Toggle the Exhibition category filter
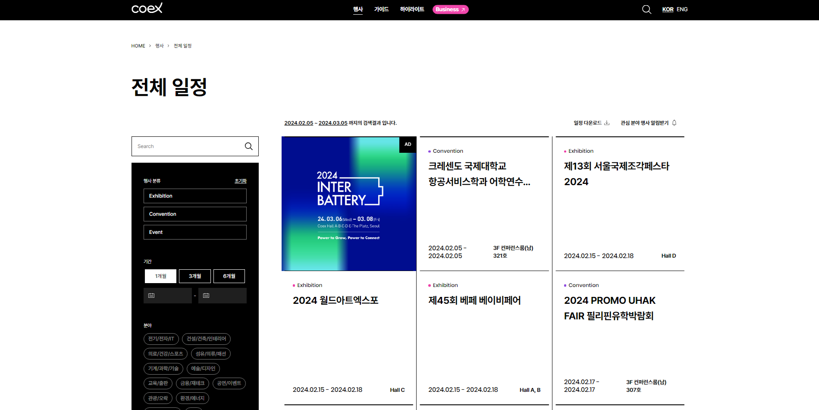Image resolution: width=819 pixels, height=410 pixels. tap(195, 196)
